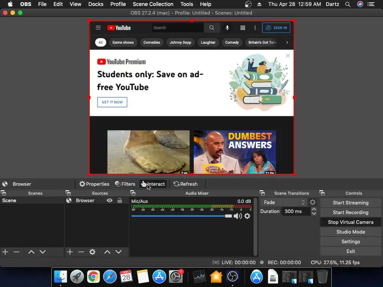Open the Profile menu
This screenshot has height=287, width=383.
(118, 4)
